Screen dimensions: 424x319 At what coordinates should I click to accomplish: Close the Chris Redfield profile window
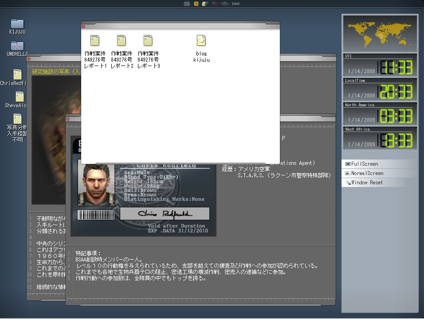[x=68, y=119]
